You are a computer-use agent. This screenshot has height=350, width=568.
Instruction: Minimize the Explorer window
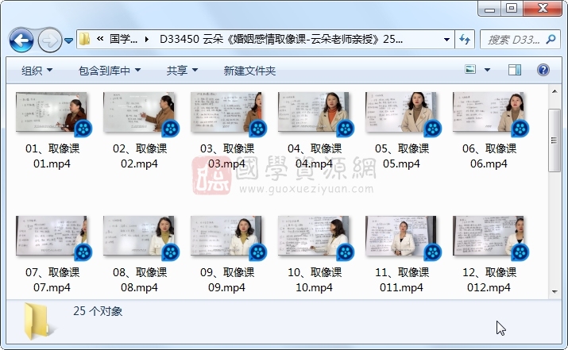490,9
